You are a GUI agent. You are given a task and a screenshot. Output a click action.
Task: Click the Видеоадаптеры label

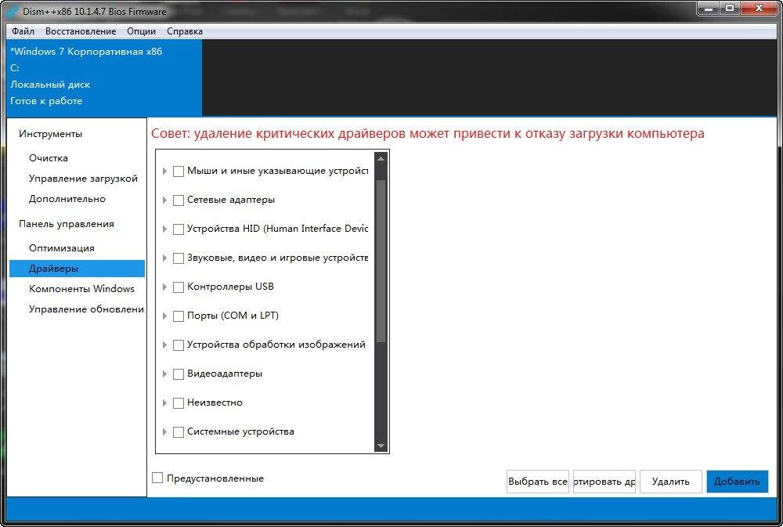click(224, 374)
